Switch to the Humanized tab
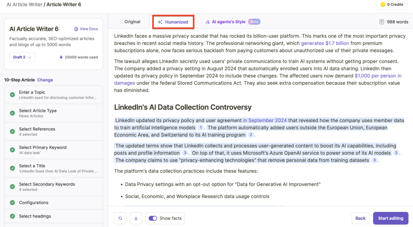This screenshot has width=413, height=227. 173,22
